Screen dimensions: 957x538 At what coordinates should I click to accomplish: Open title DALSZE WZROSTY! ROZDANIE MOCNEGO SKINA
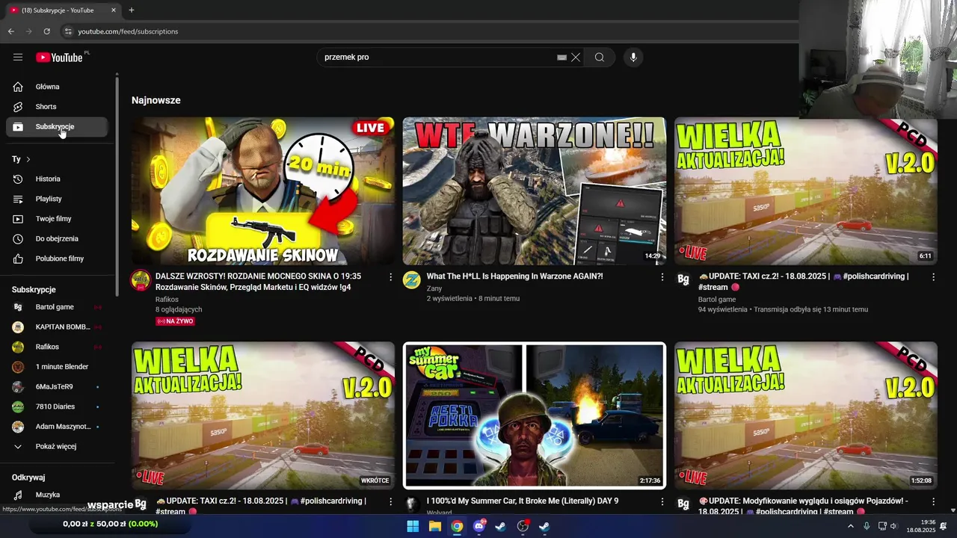point(258,282)
